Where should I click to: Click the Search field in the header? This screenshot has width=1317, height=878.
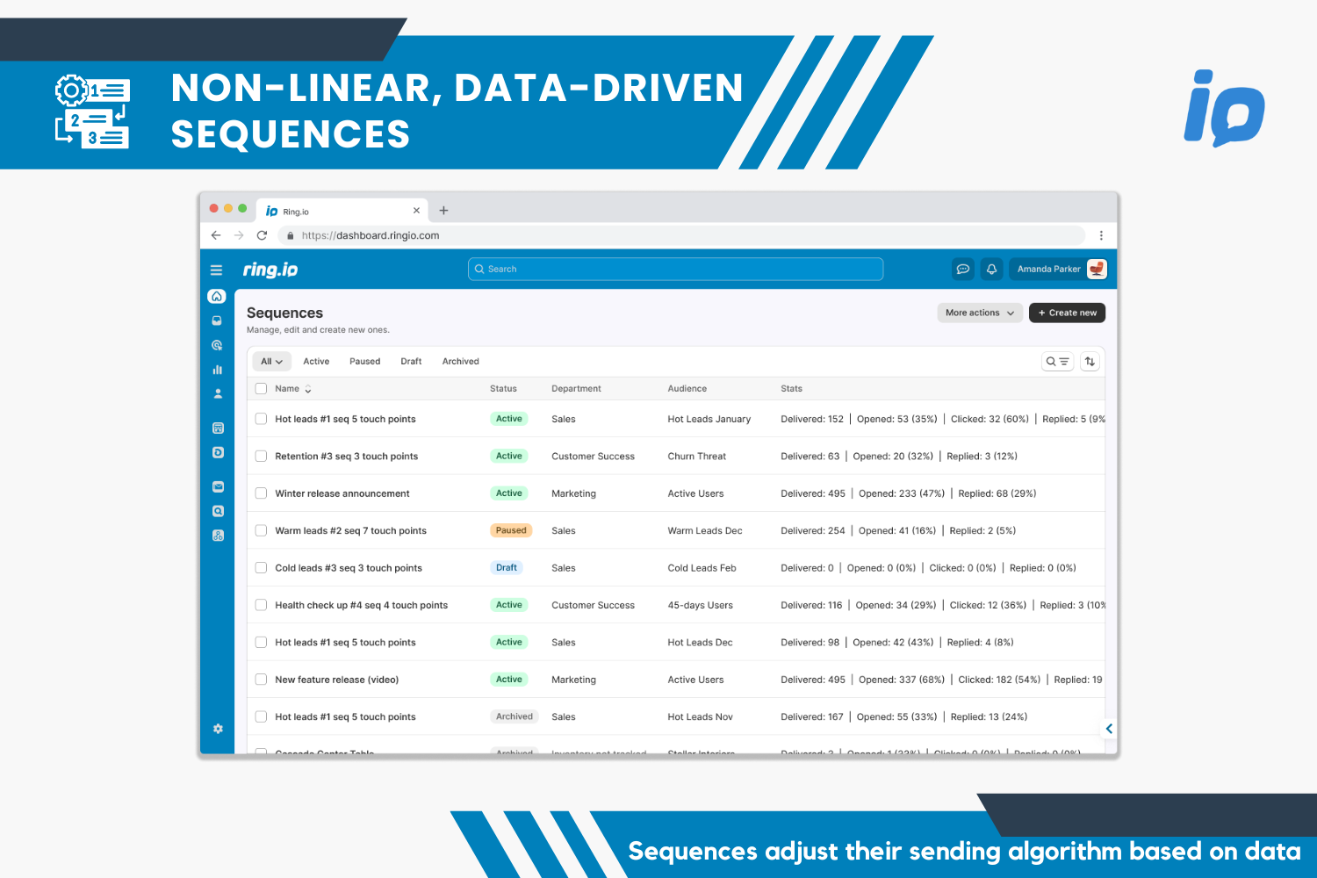[x=675, y=270]
